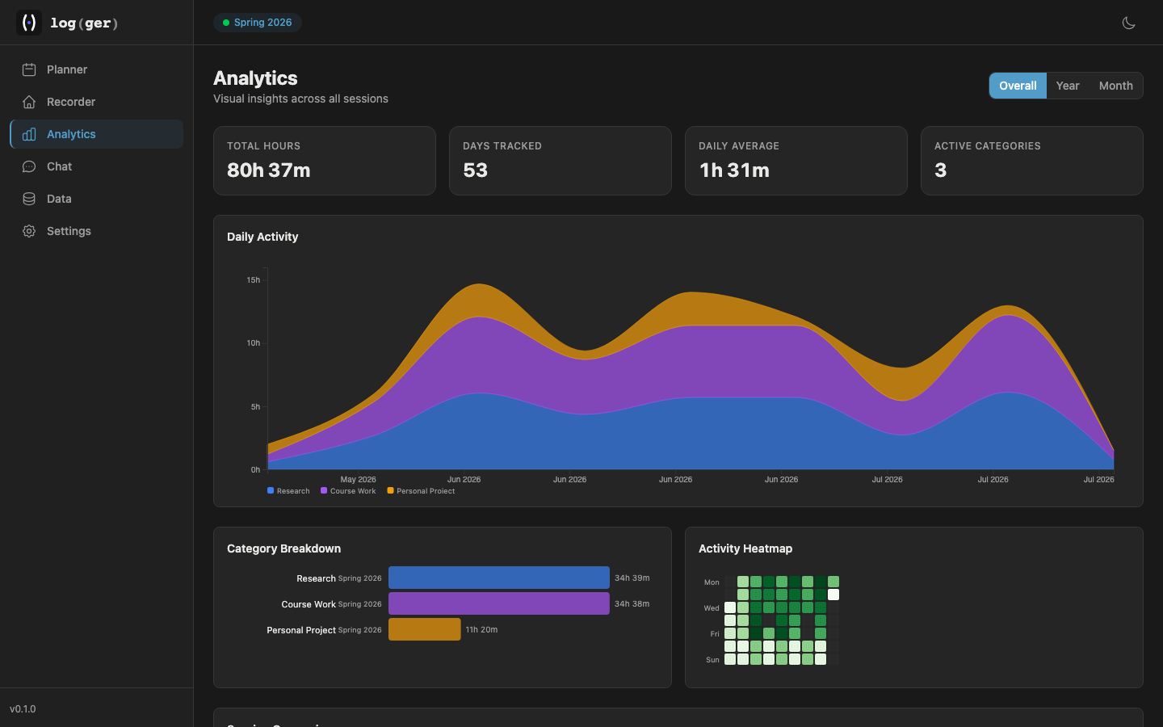
Task: Open the Chat section
Action: point(97,166)
